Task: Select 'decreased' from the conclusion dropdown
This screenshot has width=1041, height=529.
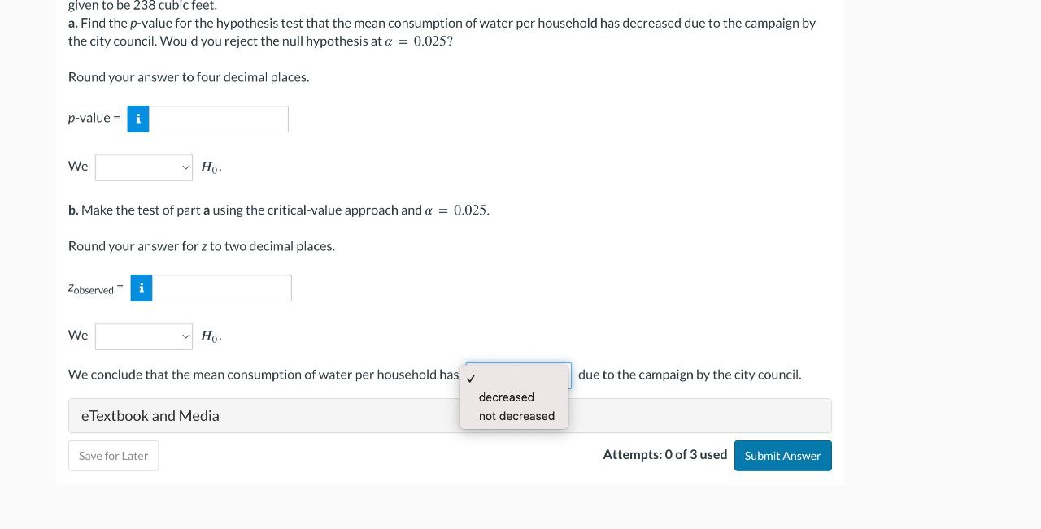Action: [x=506, y=397]
